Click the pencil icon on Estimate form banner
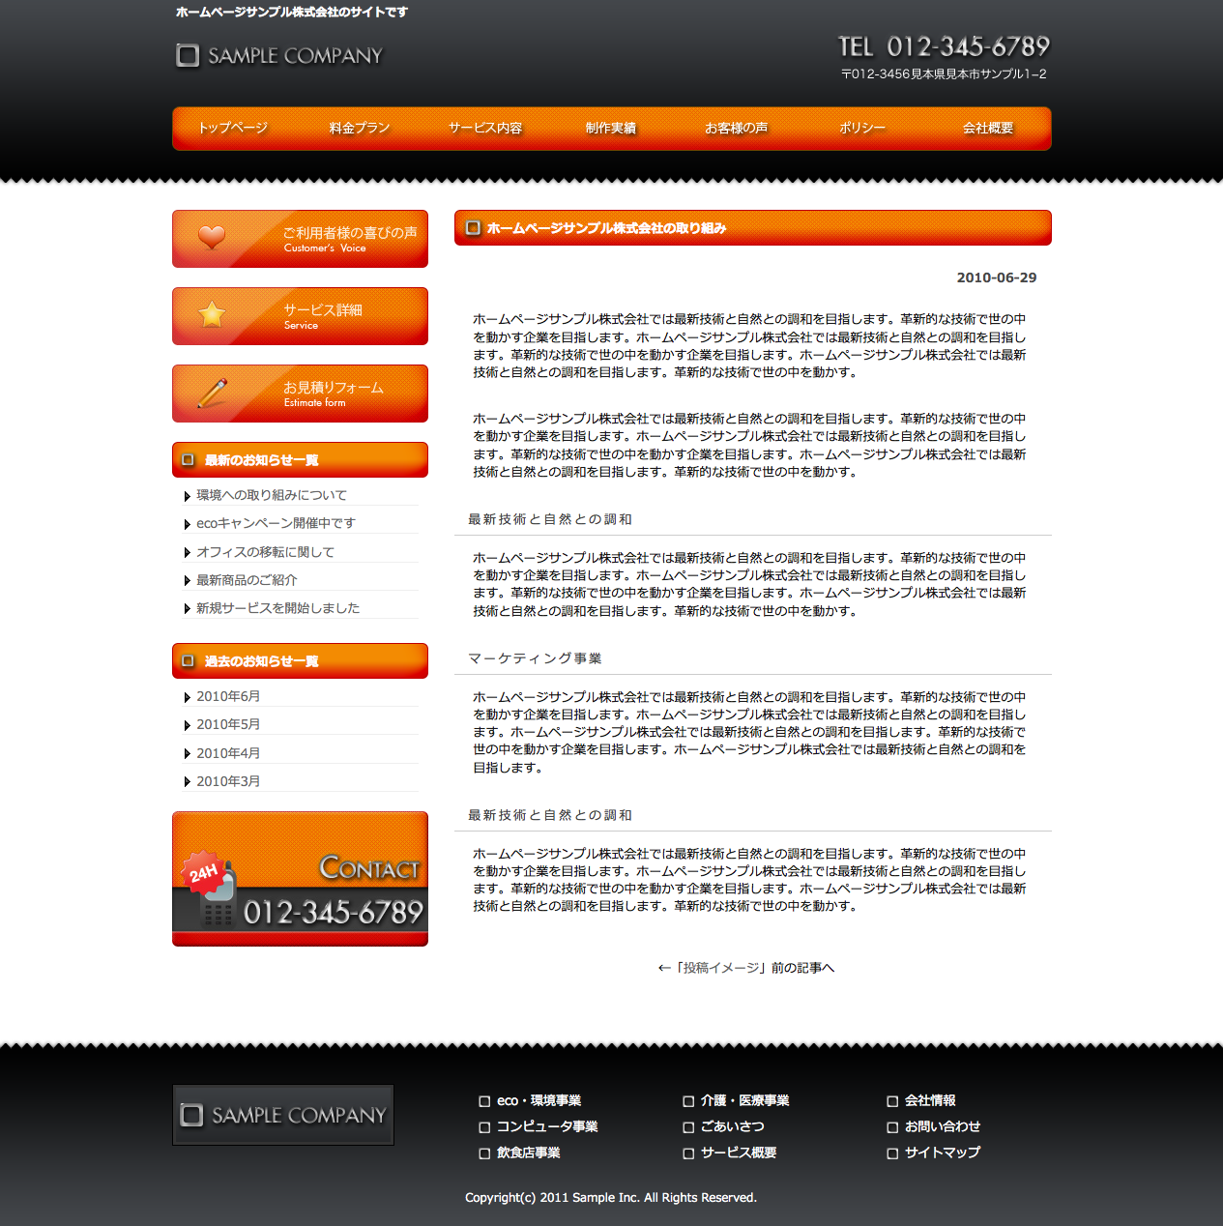 pos(212,393)
